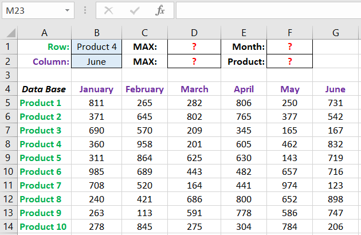Click the March column heading
The width and height of the screenshot is (361, 235).
click(194, 89)
